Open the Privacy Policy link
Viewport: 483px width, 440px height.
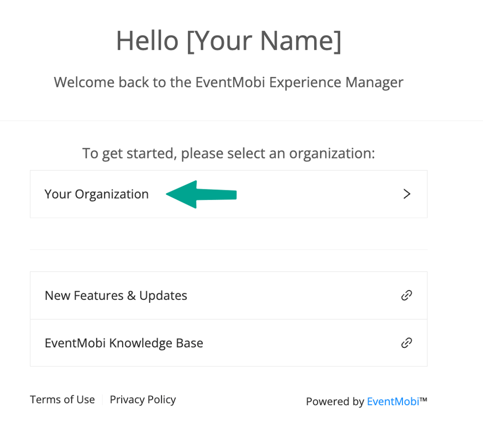point(142,399)
